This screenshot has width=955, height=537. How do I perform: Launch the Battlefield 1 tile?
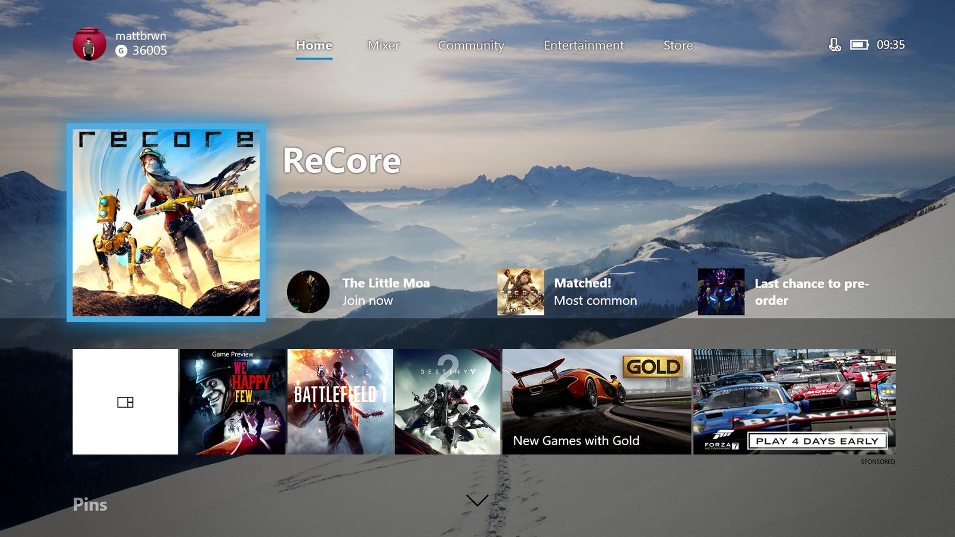click(x=340, y=402)
